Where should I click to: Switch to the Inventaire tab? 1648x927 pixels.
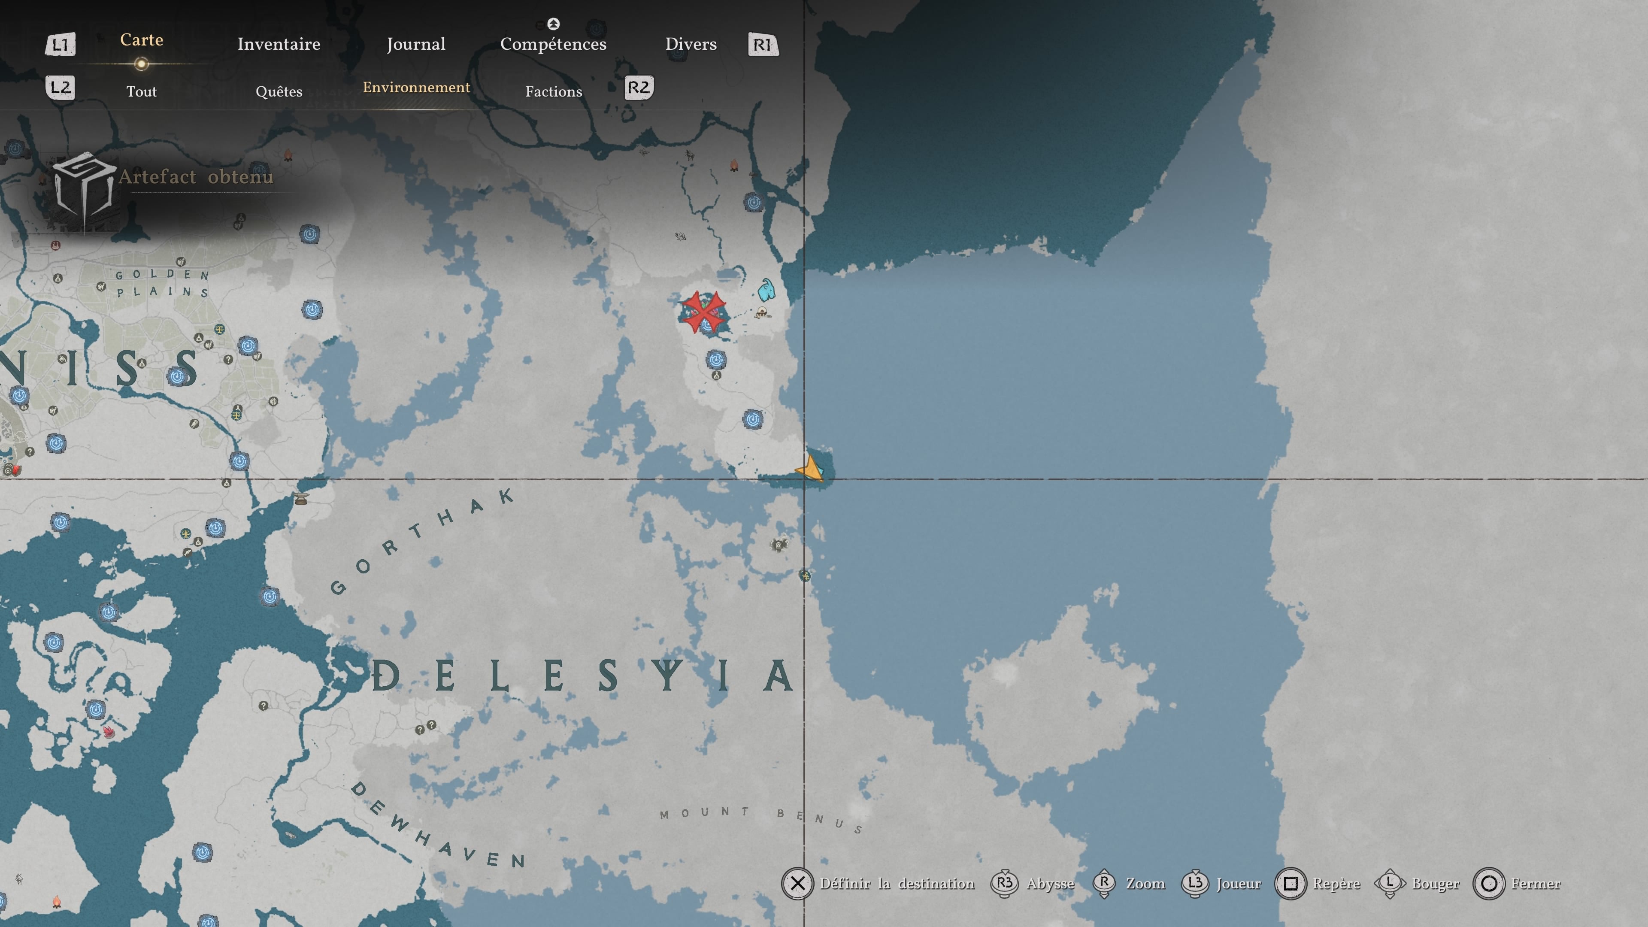[x=279, y=44]
